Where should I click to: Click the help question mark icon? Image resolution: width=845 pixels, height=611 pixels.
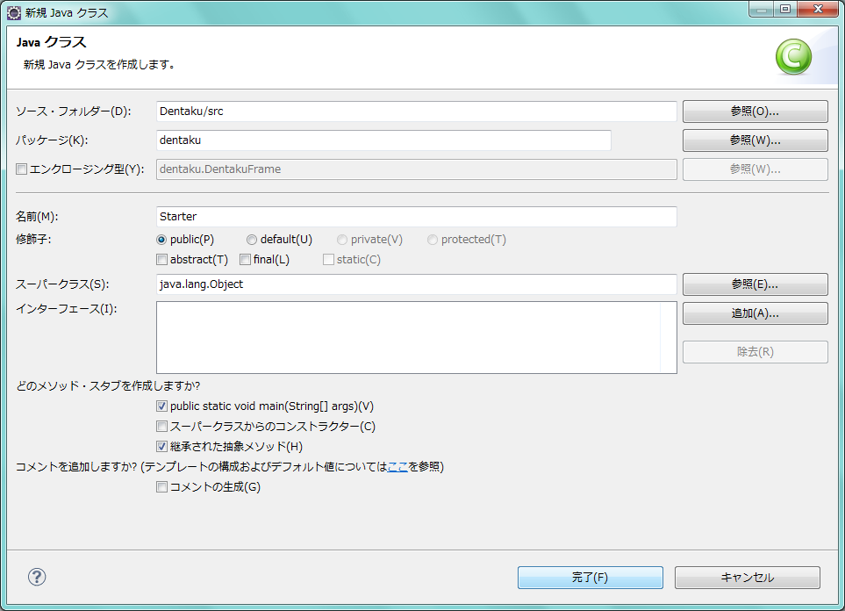37,577
